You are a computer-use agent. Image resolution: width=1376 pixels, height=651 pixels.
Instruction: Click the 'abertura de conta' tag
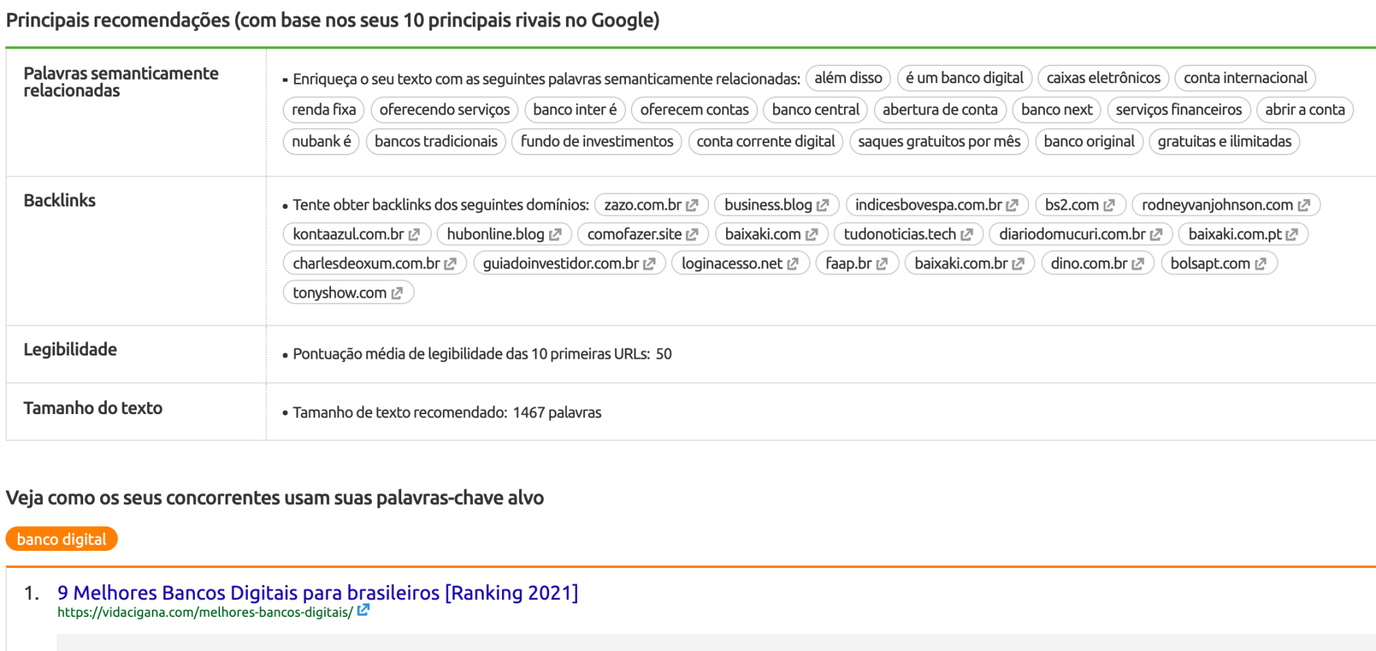point(940,110)
